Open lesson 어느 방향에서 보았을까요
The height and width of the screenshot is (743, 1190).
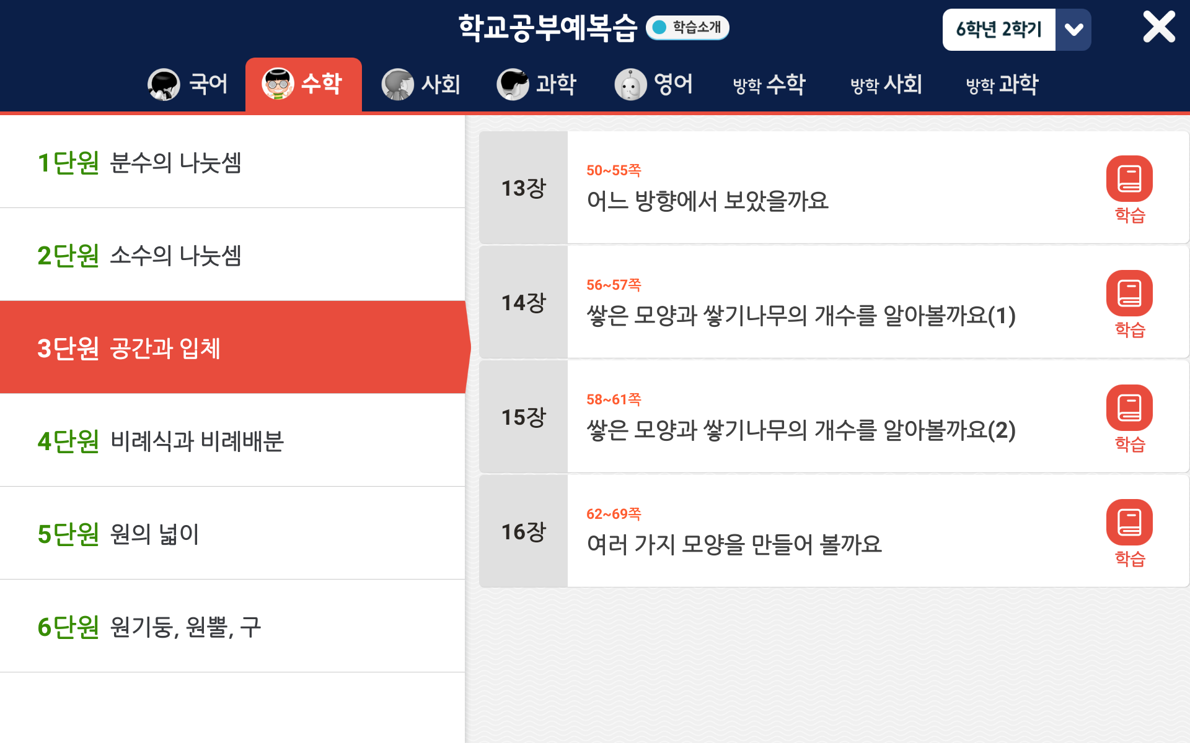pyautogui.click(x=707, y=201)
